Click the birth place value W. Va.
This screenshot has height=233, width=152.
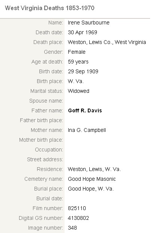[x=76, y=81]
